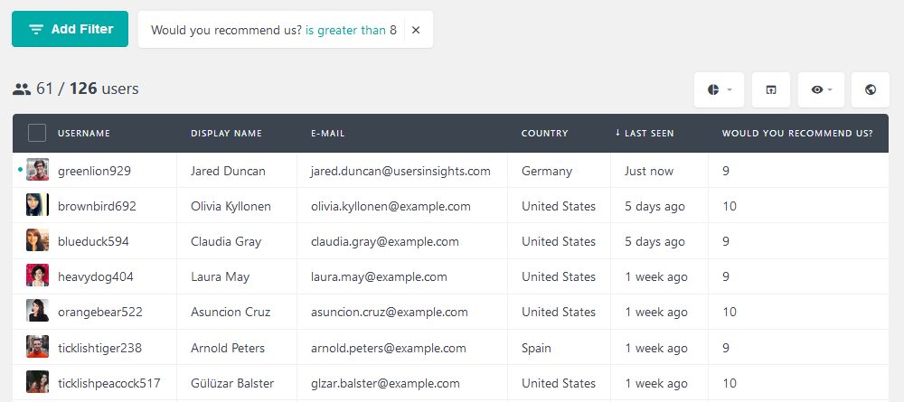This screenshot has height=402, width=904.
Task: Toggle the select all users checkbox
Action: point(37,133)
